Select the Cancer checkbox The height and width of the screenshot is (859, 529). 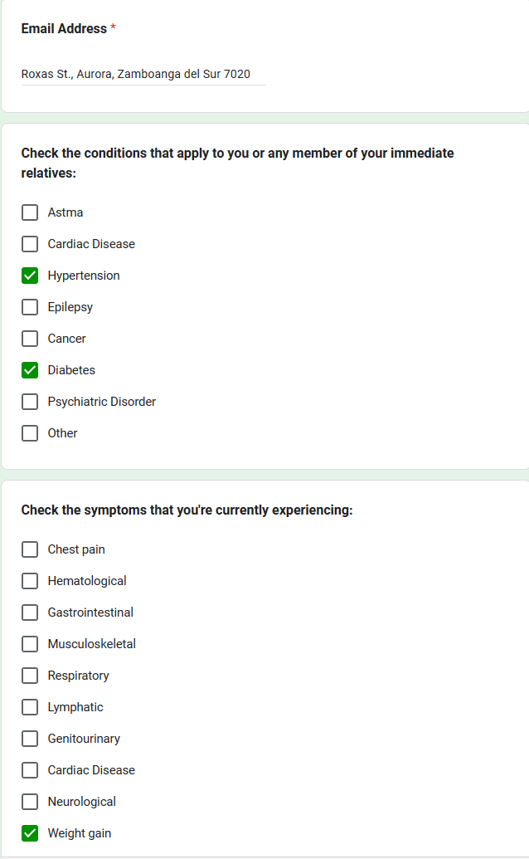30,339
